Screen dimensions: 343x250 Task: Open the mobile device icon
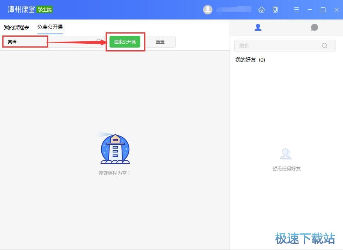pyautogui.click(x=275, y=10)
